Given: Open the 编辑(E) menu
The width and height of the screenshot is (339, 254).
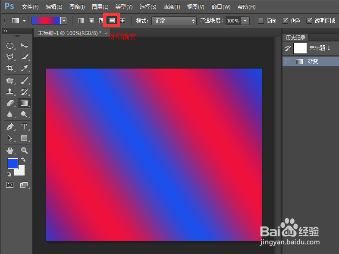Looking at the screenshot, I should tap(54, 7).
